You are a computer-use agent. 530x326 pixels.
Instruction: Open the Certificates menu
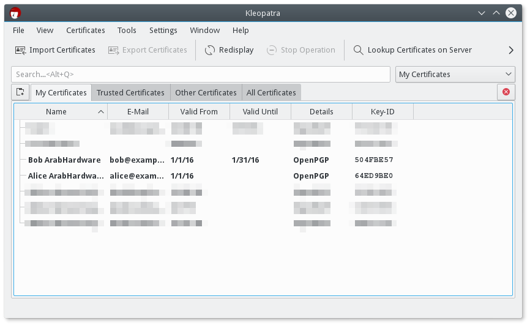pos(86,31)
